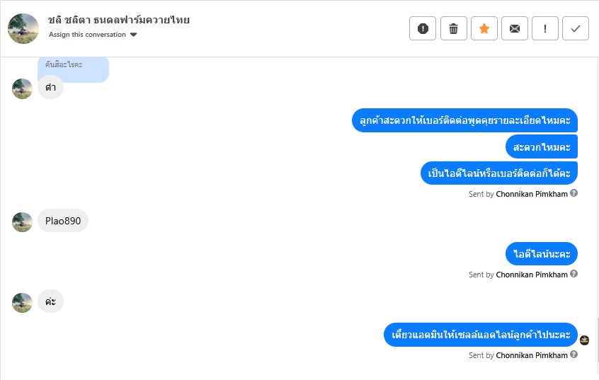Select the Plao890 message bubble
The image size is (599, 380).
coord(63,221)
